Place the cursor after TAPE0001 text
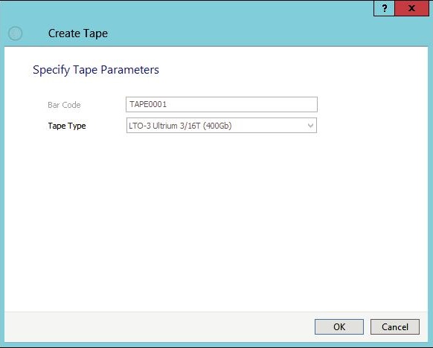This screenshot has height=348, width=433. 167,104
